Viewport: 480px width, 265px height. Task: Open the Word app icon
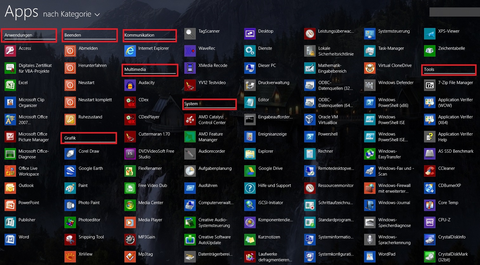[10, 239]
